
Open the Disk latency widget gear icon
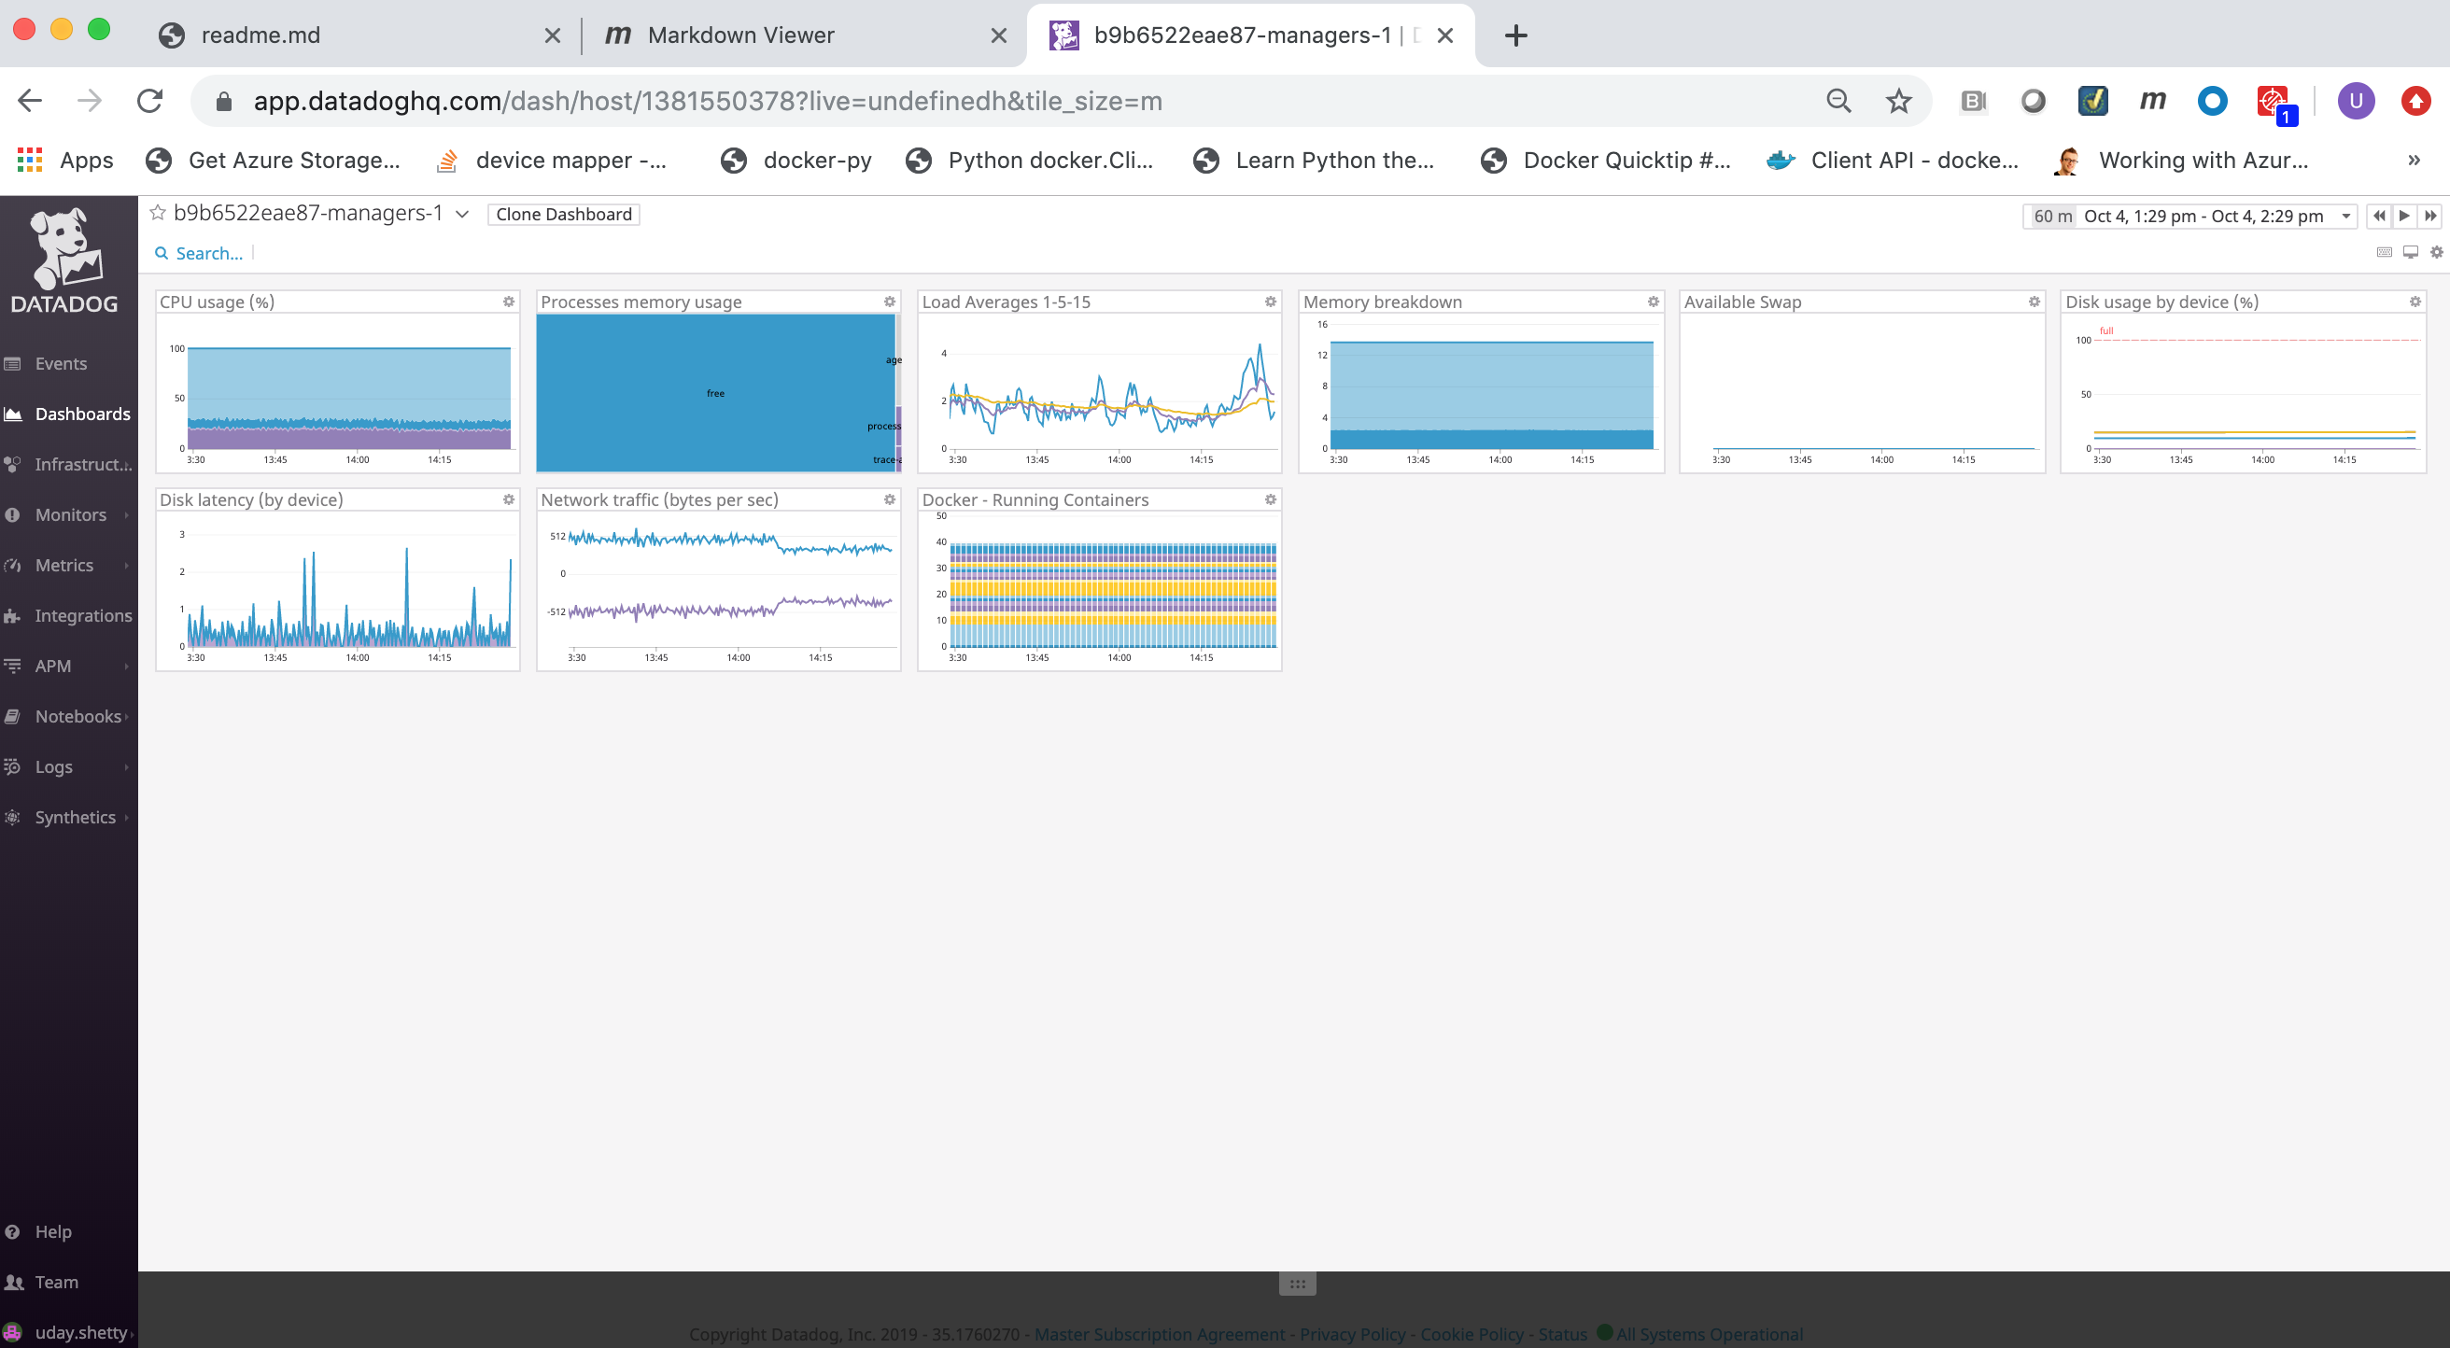509,499
